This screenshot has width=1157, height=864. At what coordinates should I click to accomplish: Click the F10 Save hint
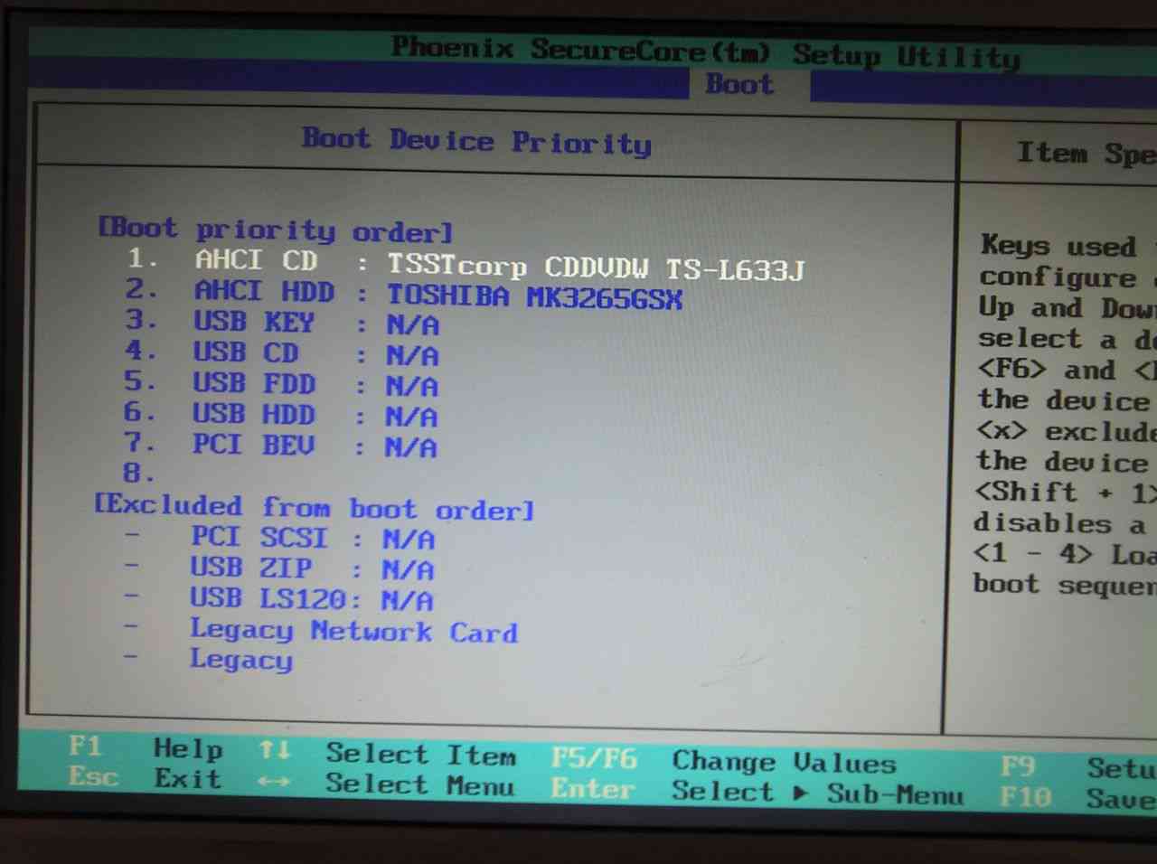coord(1077,798)
